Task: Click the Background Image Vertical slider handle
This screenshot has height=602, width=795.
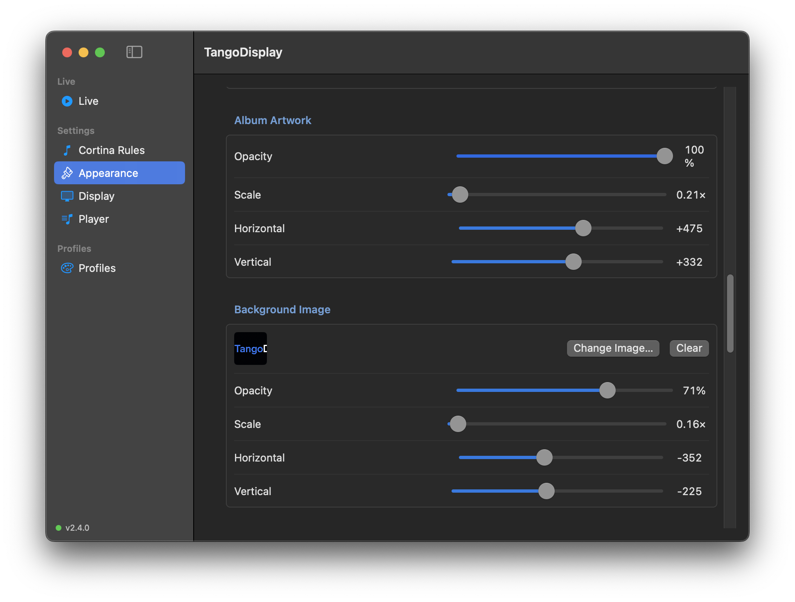Action: 546,491
